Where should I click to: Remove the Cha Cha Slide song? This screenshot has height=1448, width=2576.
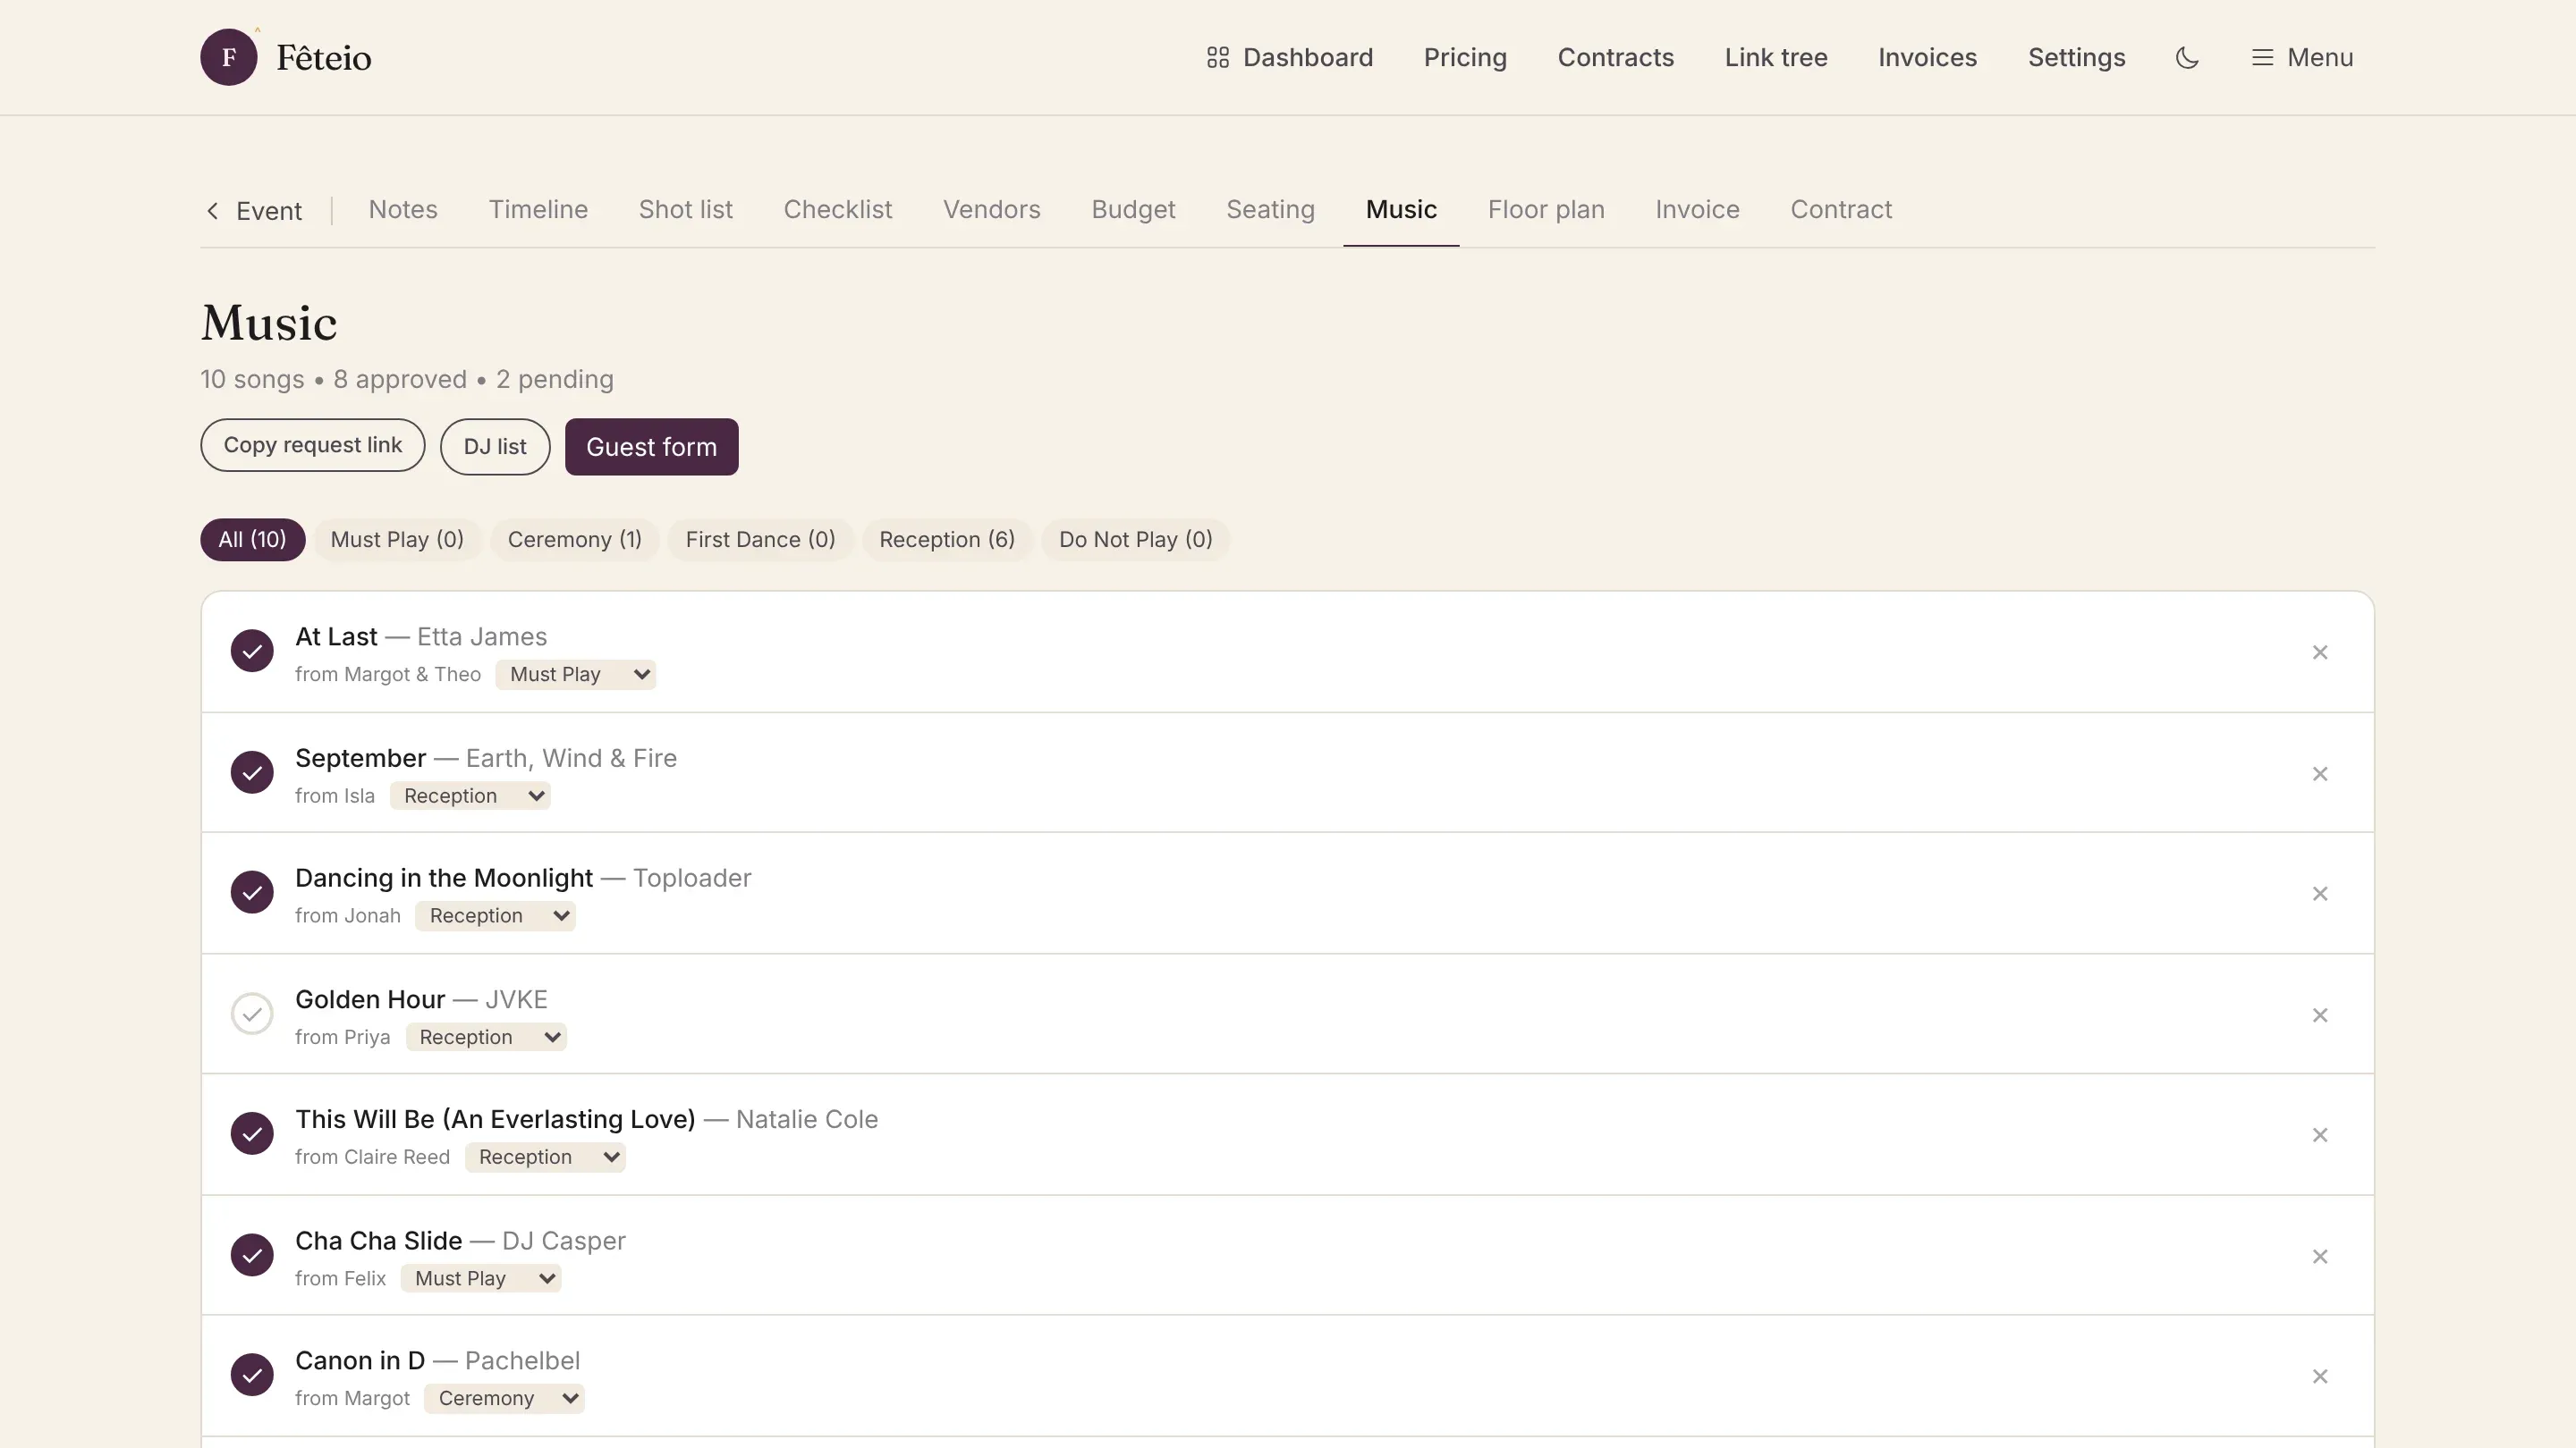tap(2320, 1256)
